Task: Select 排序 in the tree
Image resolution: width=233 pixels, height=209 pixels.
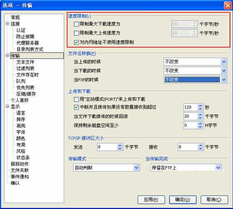Action: 21,119
